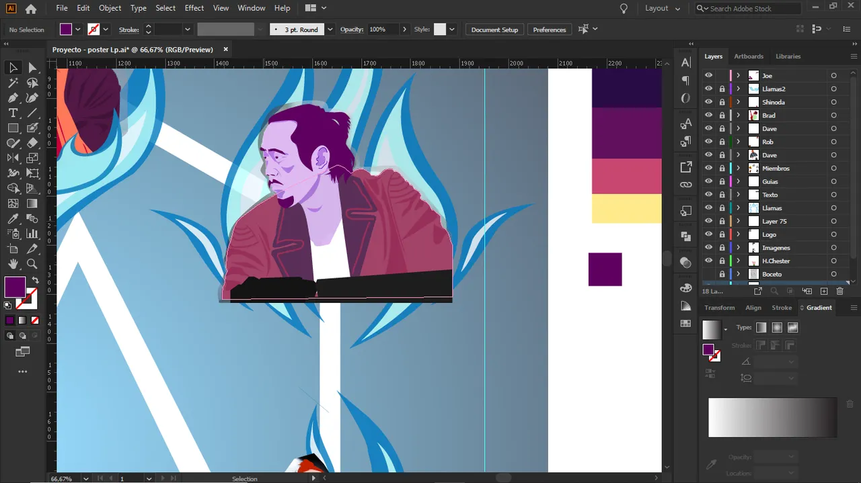
Task: Hide the Joe layer
Action: (708, 75)
